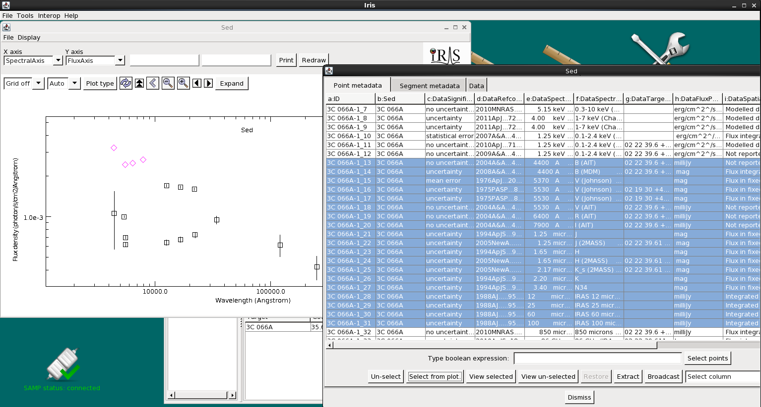Image resolution: width=761 pixels, height=407 pixels.
Task: Open the Select column combo box
Action: [722, 377]
